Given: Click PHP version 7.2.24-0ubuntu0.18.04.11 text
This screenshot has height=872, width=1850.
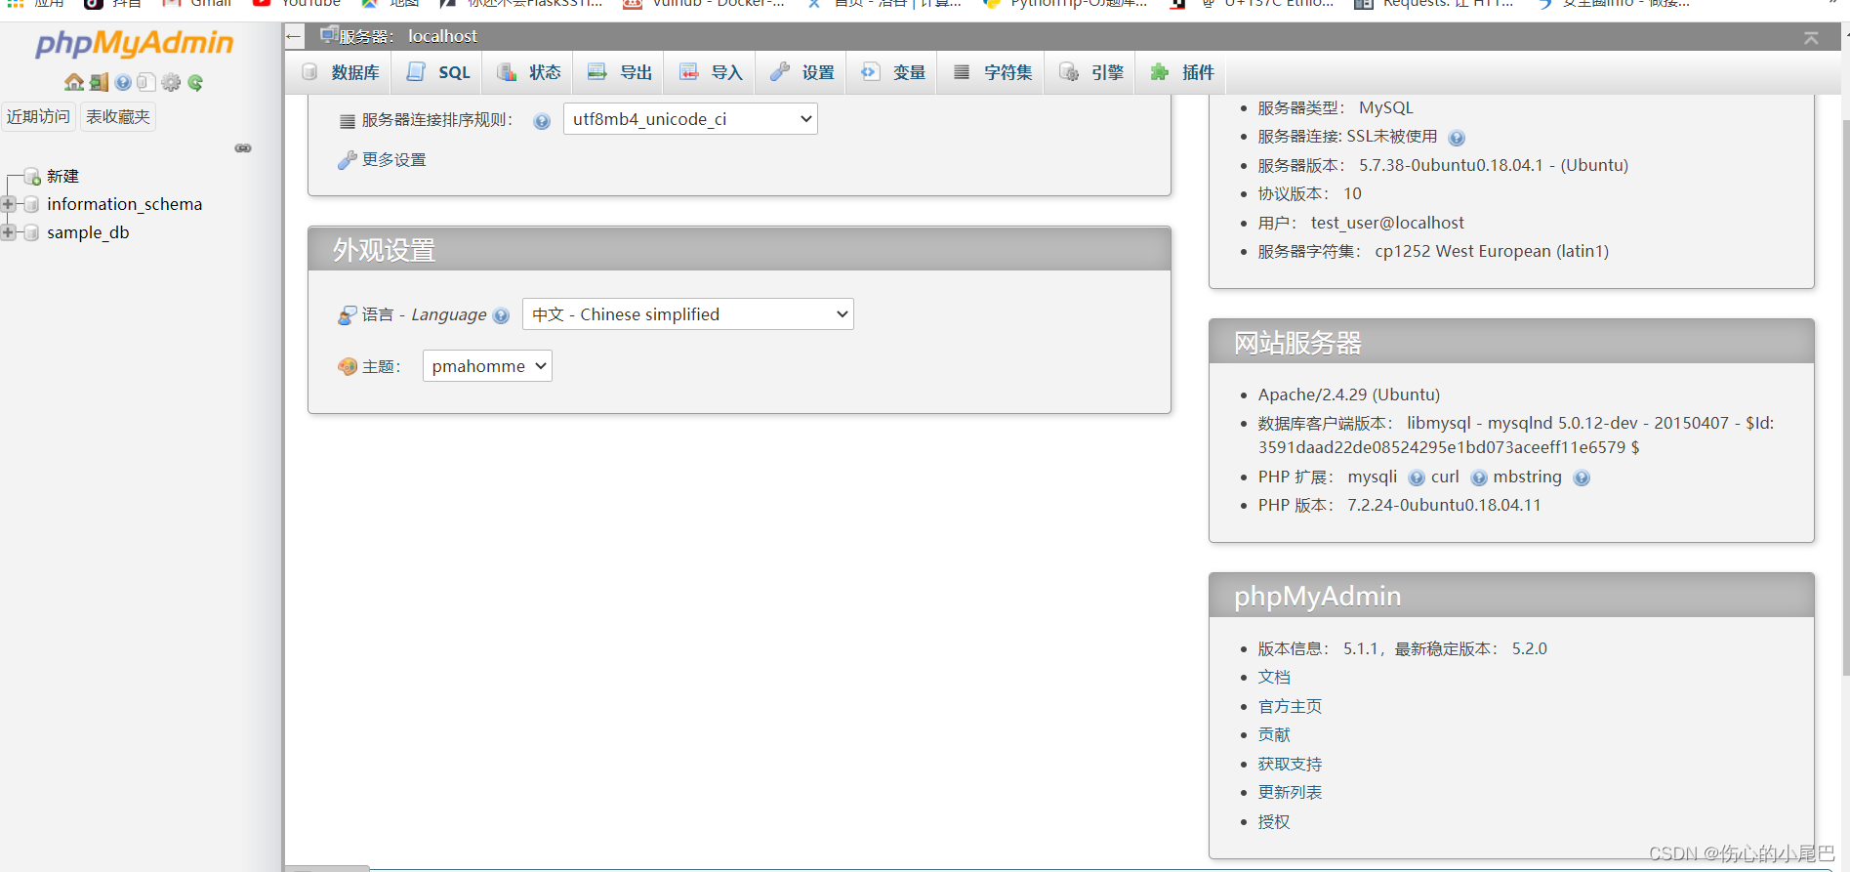Looking at the screenshot, I should pyautogui.click(x=1444, y=505).
